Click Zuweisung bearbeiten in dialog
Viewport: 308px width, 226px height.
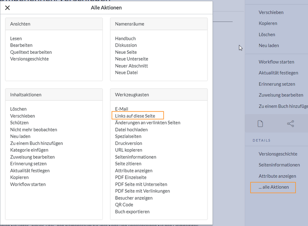point(32,157)
